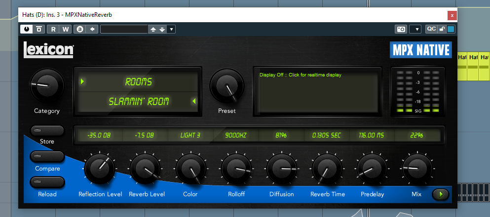The image size is (490, 217).
Task: Click the copy A to B arrow icon
Action: pos(92,29)
